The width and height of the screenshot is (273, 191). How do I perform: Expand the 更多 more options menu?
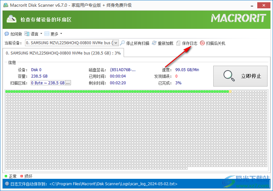pyautogui.click(x=61, y=34)
